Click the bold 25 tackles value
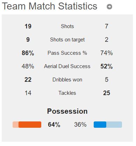Screen dimensions: 136x146 [x=107, y=93]
